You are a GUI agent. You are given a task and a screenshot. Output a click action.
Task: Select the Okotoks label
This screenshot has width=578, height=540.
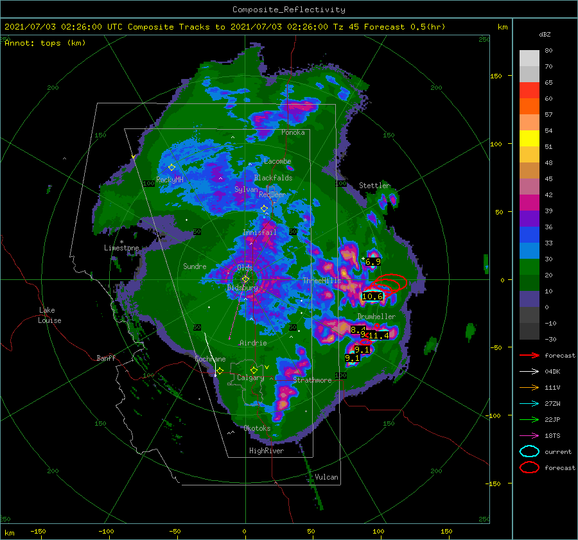[257, 428]
